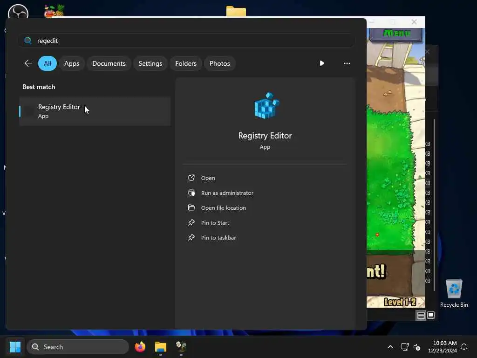Viewport: 477px width, 358px height.
Task: Select the Recycle Bin desktop icon
Action: [x=454, y=293]
